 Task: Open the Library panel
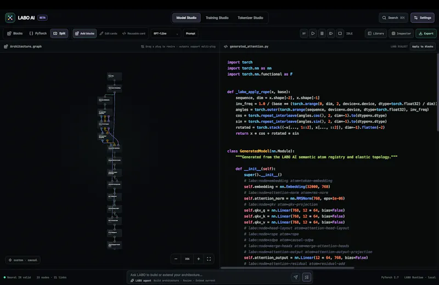pos(376,33)
